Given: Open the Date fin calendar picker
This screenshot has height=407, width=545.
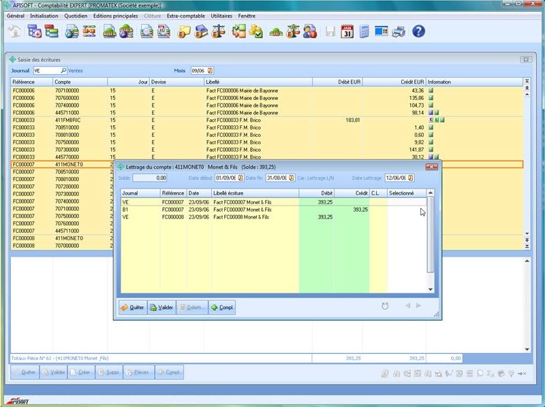Looking at the screenshot, I should pos(292,178).
